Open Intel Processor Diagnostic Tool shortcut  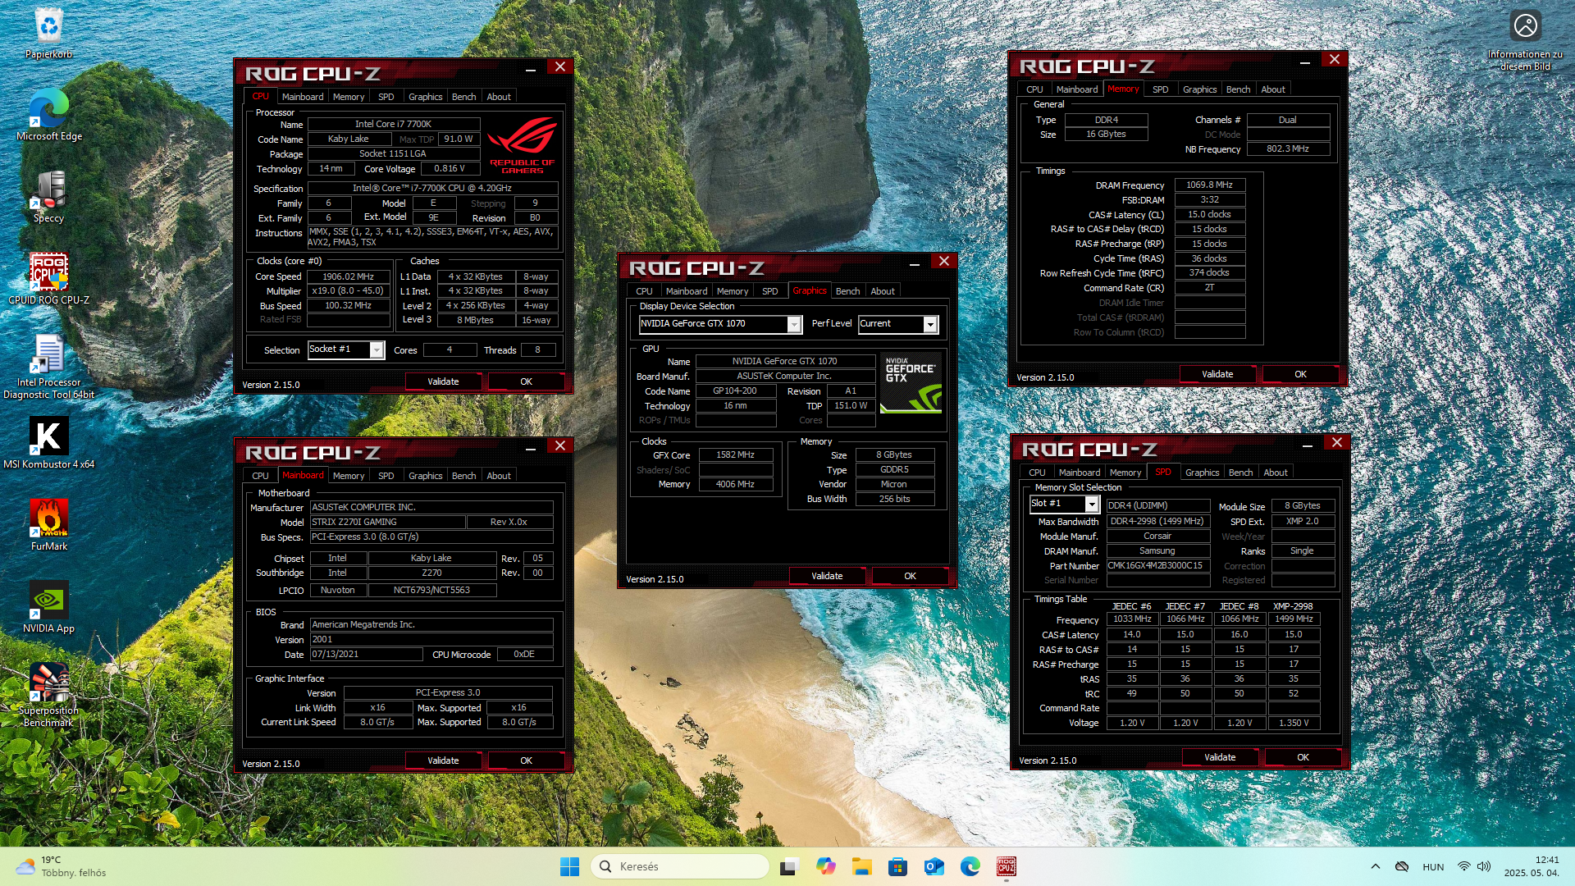tap(49, 366)
